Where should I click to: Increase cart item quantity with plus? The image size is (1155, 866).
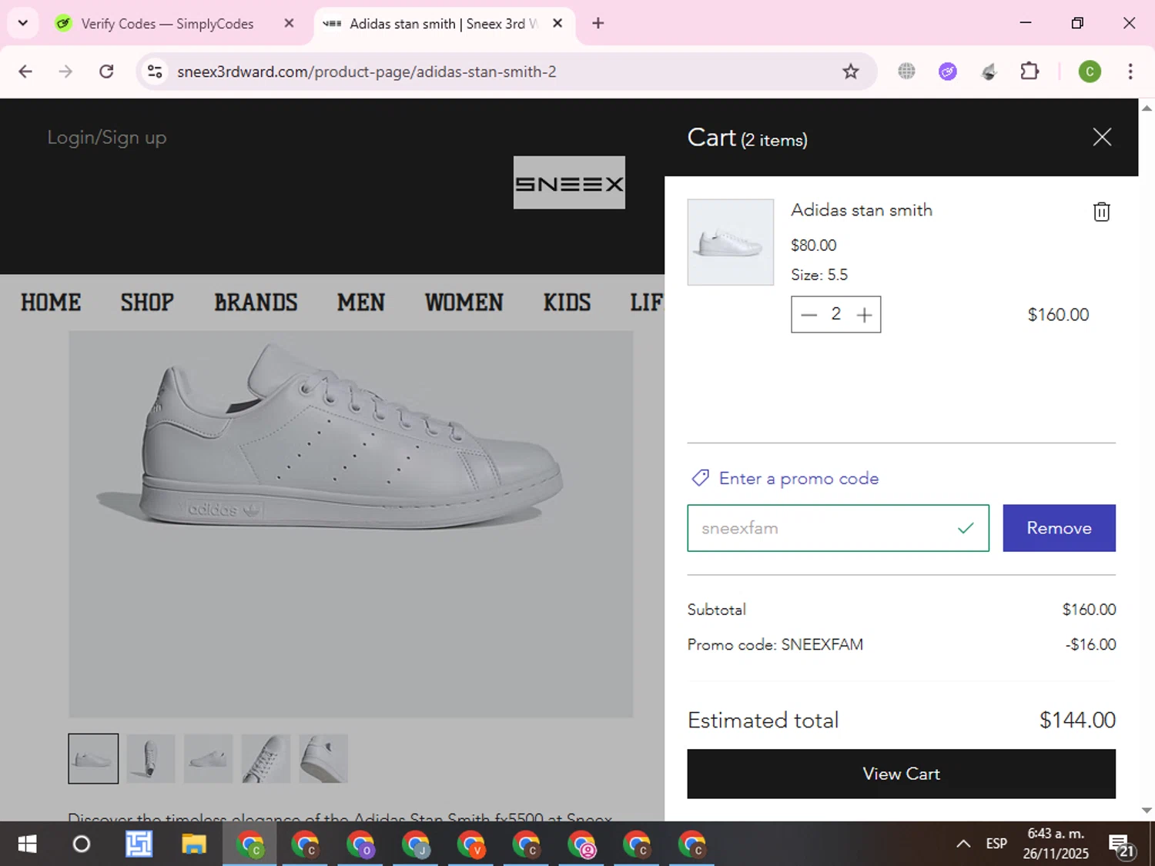coord(864,315)
